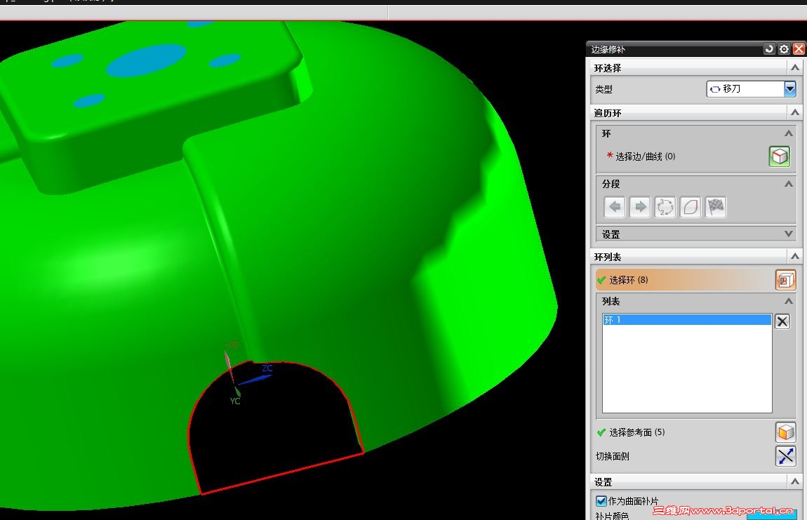Toggle the 作为曲面补片 checkbox

point(601,500)
